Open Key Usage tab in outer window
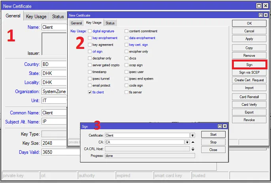 (x=36, y=17)
